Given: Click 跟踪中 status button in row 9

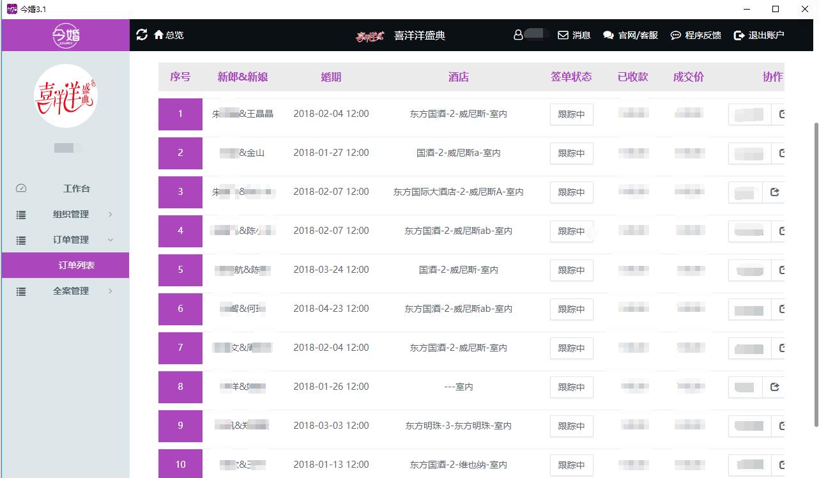Looking at the screenshot, I should coord(572,426).
